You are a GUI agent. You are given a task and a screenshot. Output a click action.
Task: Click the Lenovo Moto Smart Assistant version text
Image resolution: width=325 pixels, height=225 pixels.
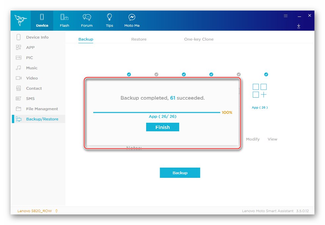[275, 211]
